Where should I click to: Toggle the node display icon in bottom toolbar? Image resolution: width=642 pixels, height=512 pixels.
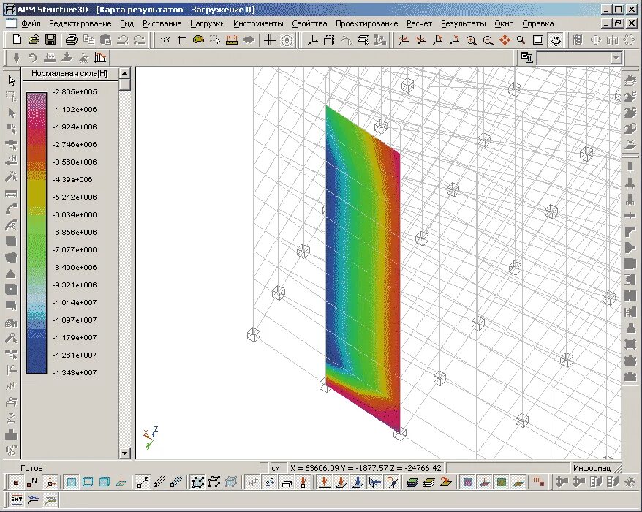pos(16,483)
